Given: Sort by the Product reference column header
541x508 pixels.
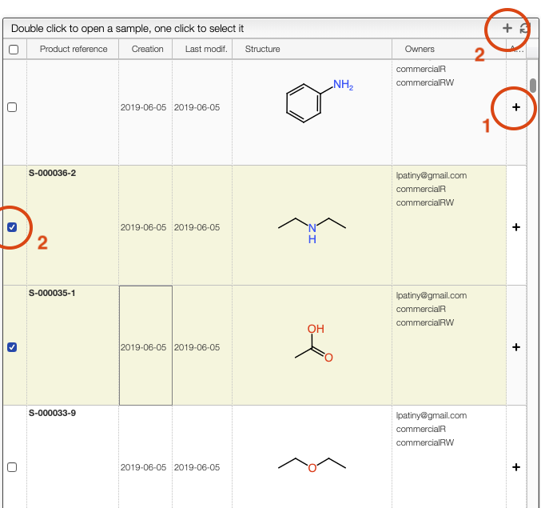Looking at the screenshot, I should (74, 49).
